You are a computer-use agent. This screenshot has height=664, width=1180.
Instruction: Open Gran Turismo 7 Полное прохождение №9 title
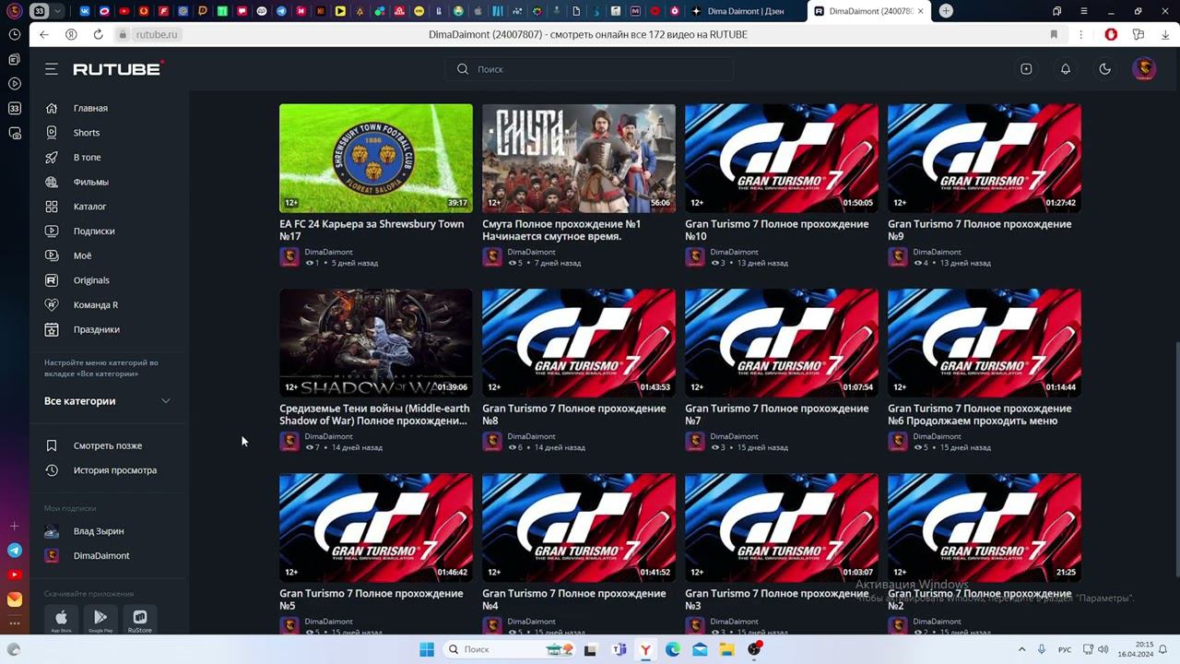(x=980, y=230)
